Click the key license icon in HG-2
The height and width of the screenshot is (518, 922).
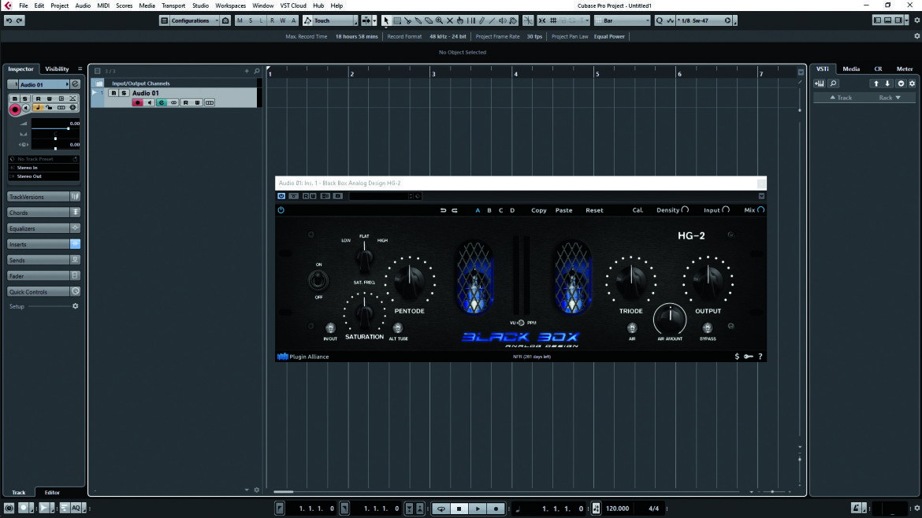(x=749, y=357)
